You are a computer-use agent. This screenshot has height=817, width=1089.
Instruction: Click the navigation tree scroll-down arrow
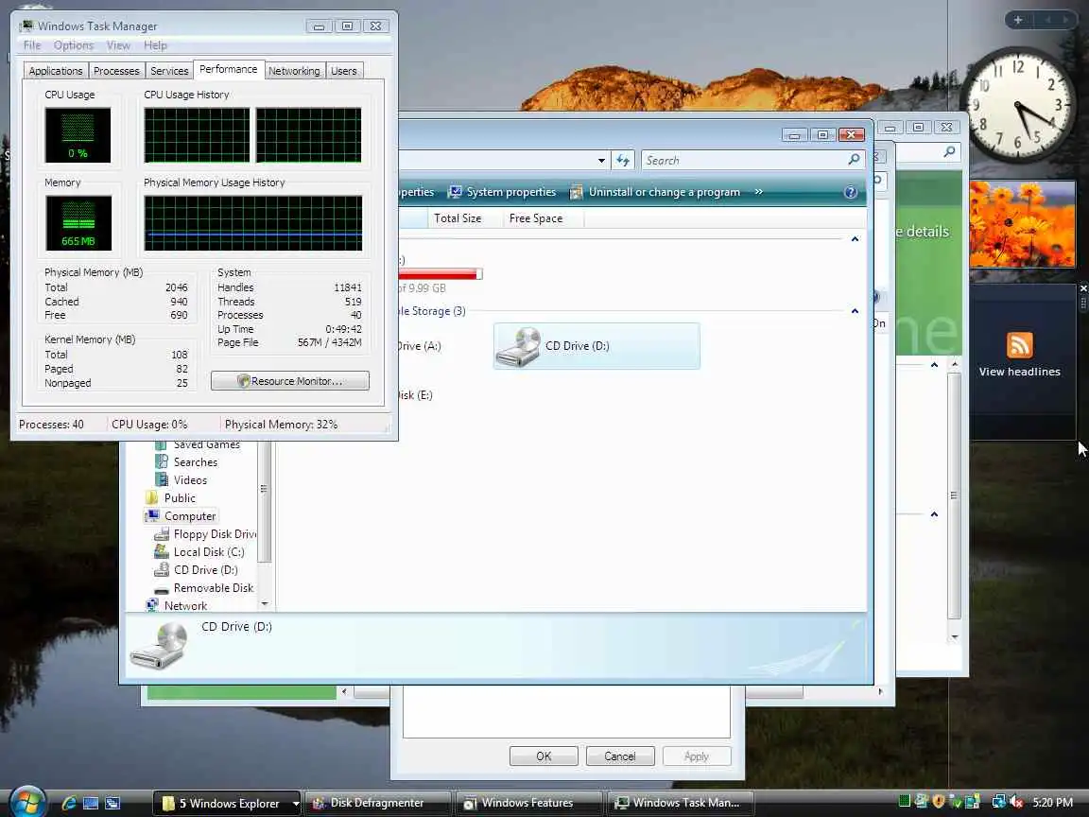tap(264, 604)
